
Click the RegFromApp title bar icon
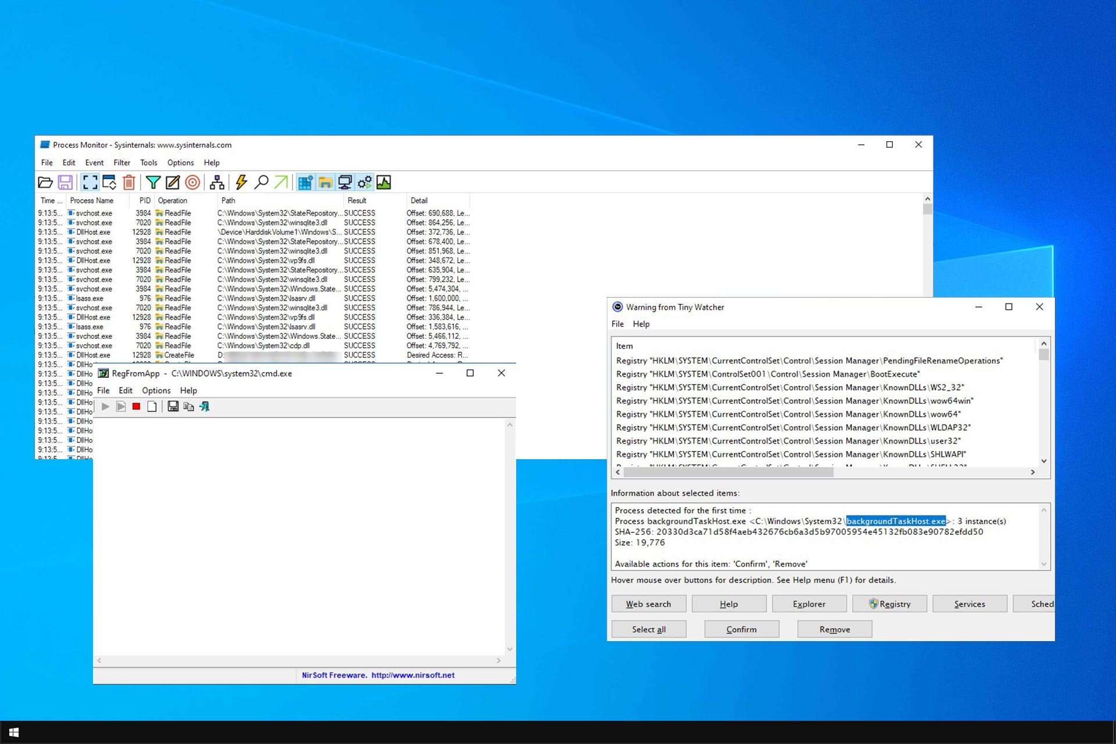point(103,373)
